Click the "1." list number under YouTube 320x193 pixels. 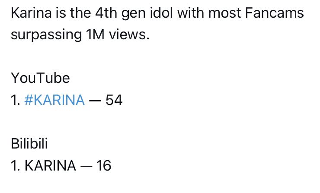click(x=16, y=100)
